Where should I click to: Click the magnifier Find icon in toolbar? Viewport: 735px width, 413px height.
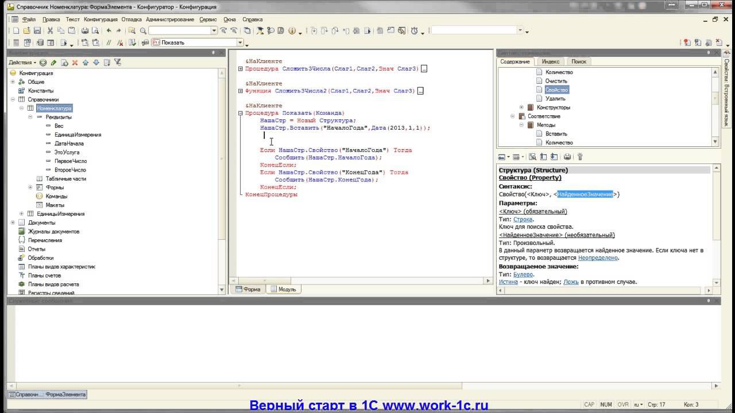(143, 30)
